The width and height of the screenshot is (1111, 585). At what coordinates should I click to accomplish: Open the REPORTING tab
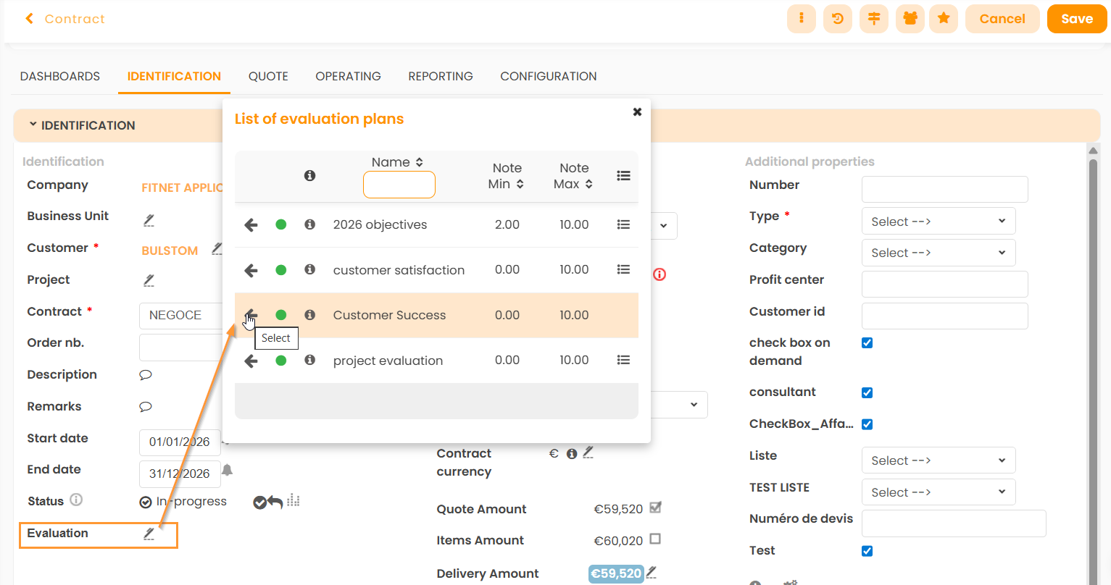(x=440, y=77)
